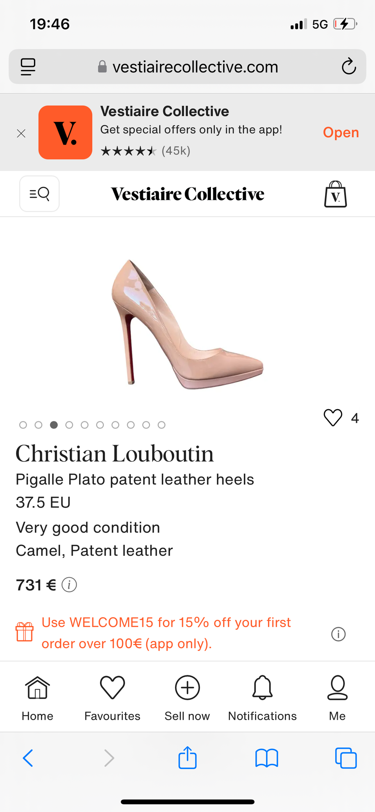Tap Sell now in bottom navigation
375x812 pixels.
pos(187,698)
